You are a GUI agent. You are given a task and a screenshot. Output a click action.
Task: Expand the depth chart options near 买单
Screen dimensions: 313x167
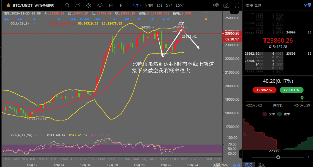pyautogui.click(x=265, y=114)
